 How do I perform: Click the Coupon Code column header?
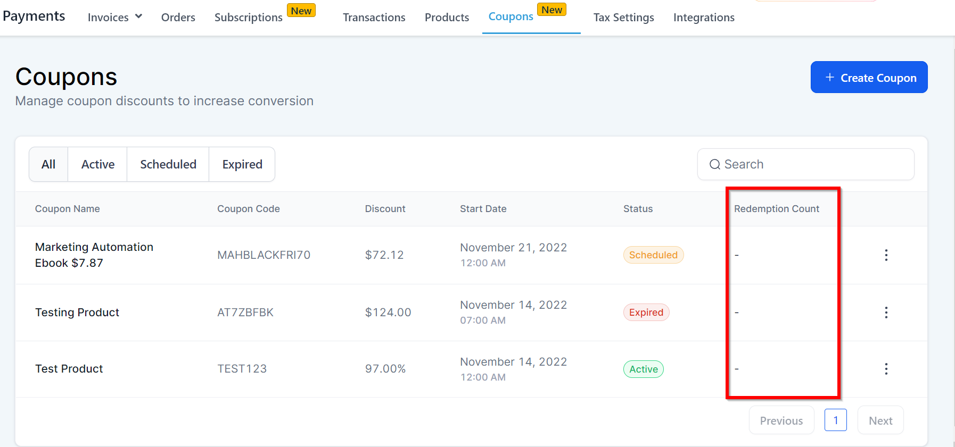[x=249, y=209]
